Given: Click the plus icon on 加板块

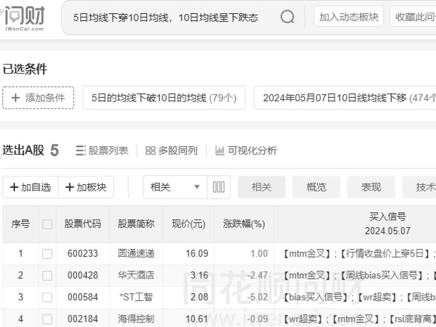Looking at the screenshot, I should [69, 187].
